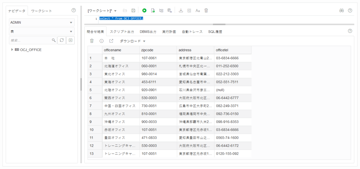Switch to the ナビゲータ tab
Image resolution: width=360 pixels, height=169 pixels.
(17, 11)
